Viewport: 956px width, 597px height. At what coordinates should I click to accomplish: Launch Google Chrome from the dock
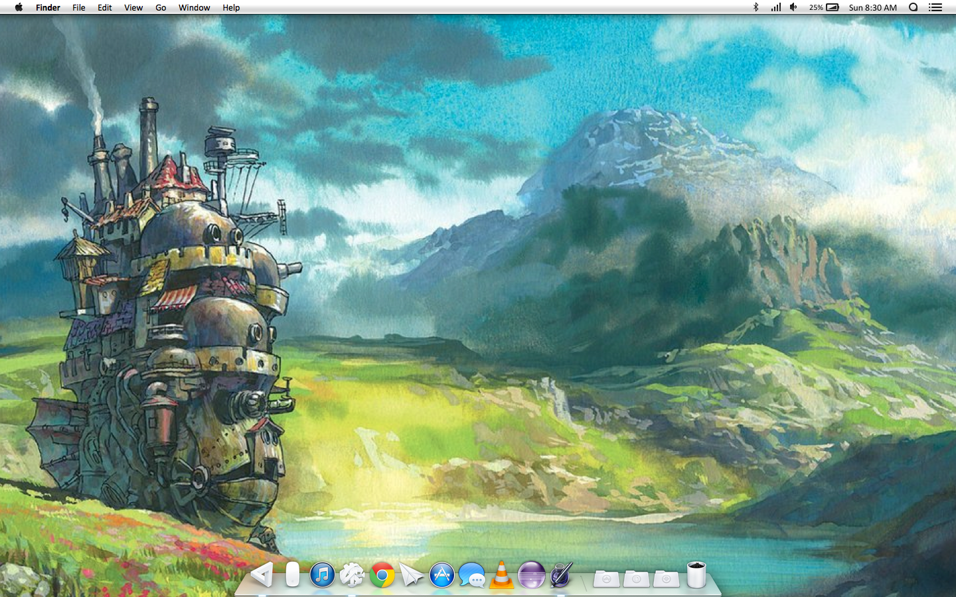pyautogui.click(x=382, y=575)
